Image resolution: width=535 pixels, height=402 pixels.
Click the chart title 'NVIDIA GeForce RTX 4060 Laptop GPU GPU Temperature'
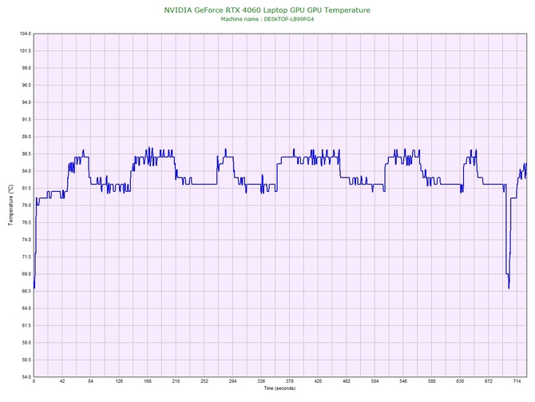pos(267,10)
